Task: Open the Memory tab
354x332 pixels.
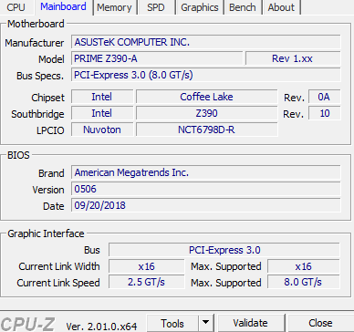Action: click(x=114, y=7)
